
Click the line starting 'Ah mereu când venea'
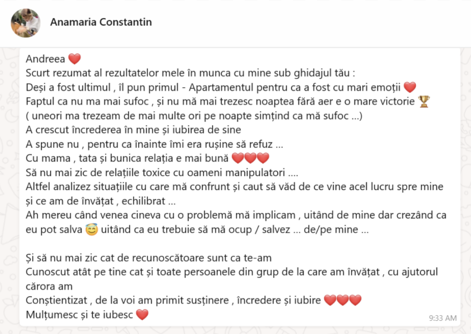click(236, 216)
